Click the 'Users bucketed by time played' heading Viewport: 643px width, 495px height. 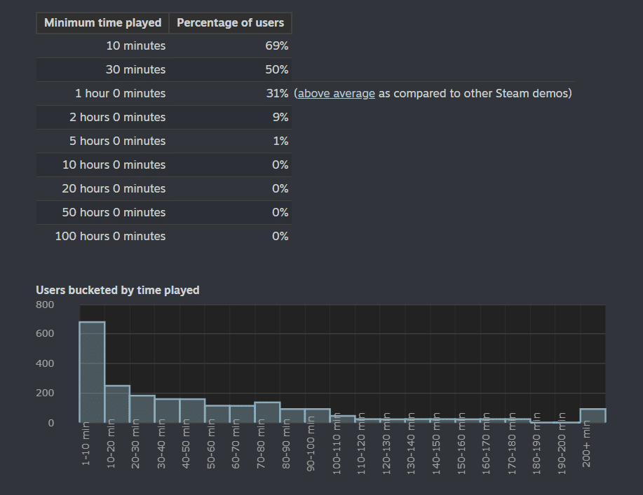118,291
